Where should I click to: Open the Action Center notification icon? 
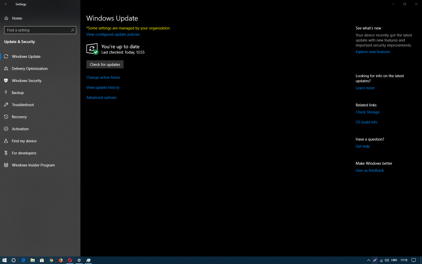(414, 260)
